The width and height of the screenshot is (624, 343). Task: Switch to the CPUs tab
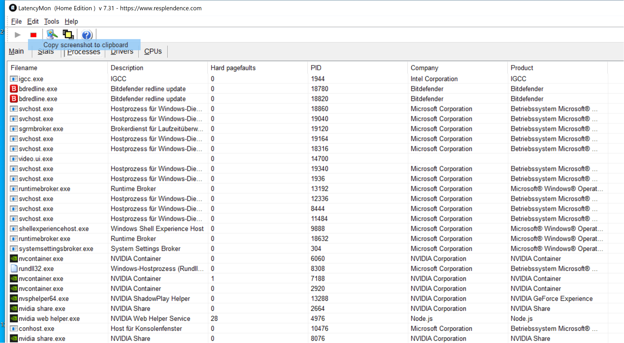(x=153, y=51)
